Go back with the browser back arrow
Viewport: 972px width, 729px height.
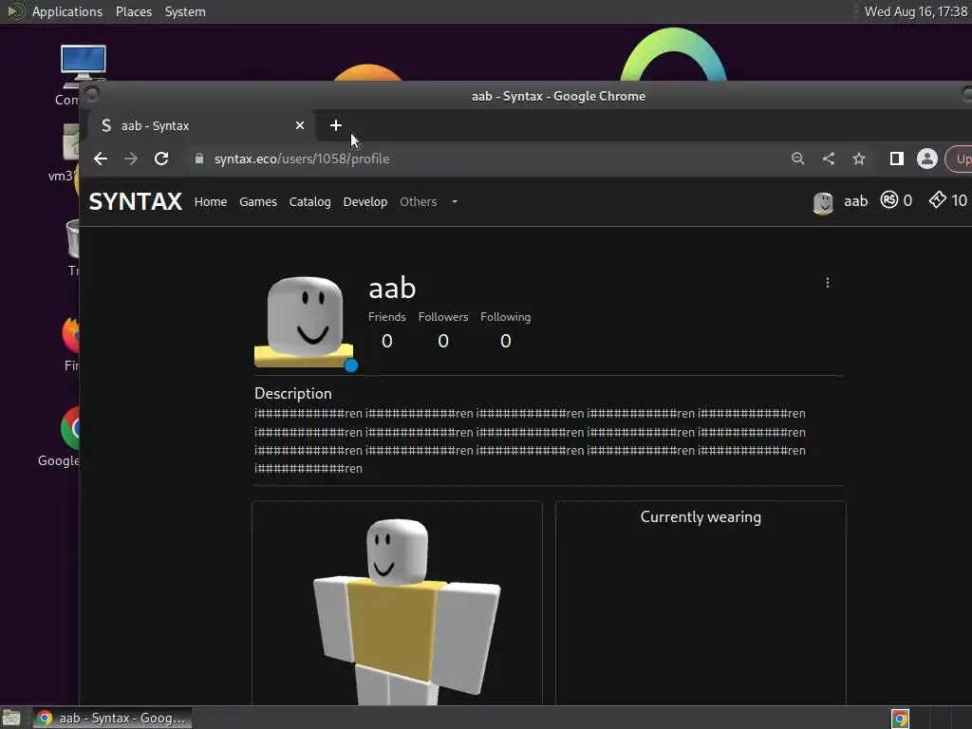pyautogui.click(x=101, y=159)
